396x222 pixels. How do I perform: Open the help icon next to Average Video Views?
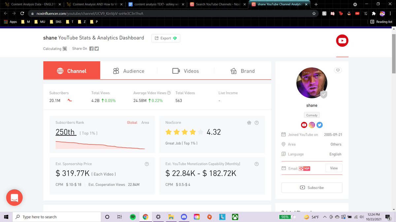point(169,93)
